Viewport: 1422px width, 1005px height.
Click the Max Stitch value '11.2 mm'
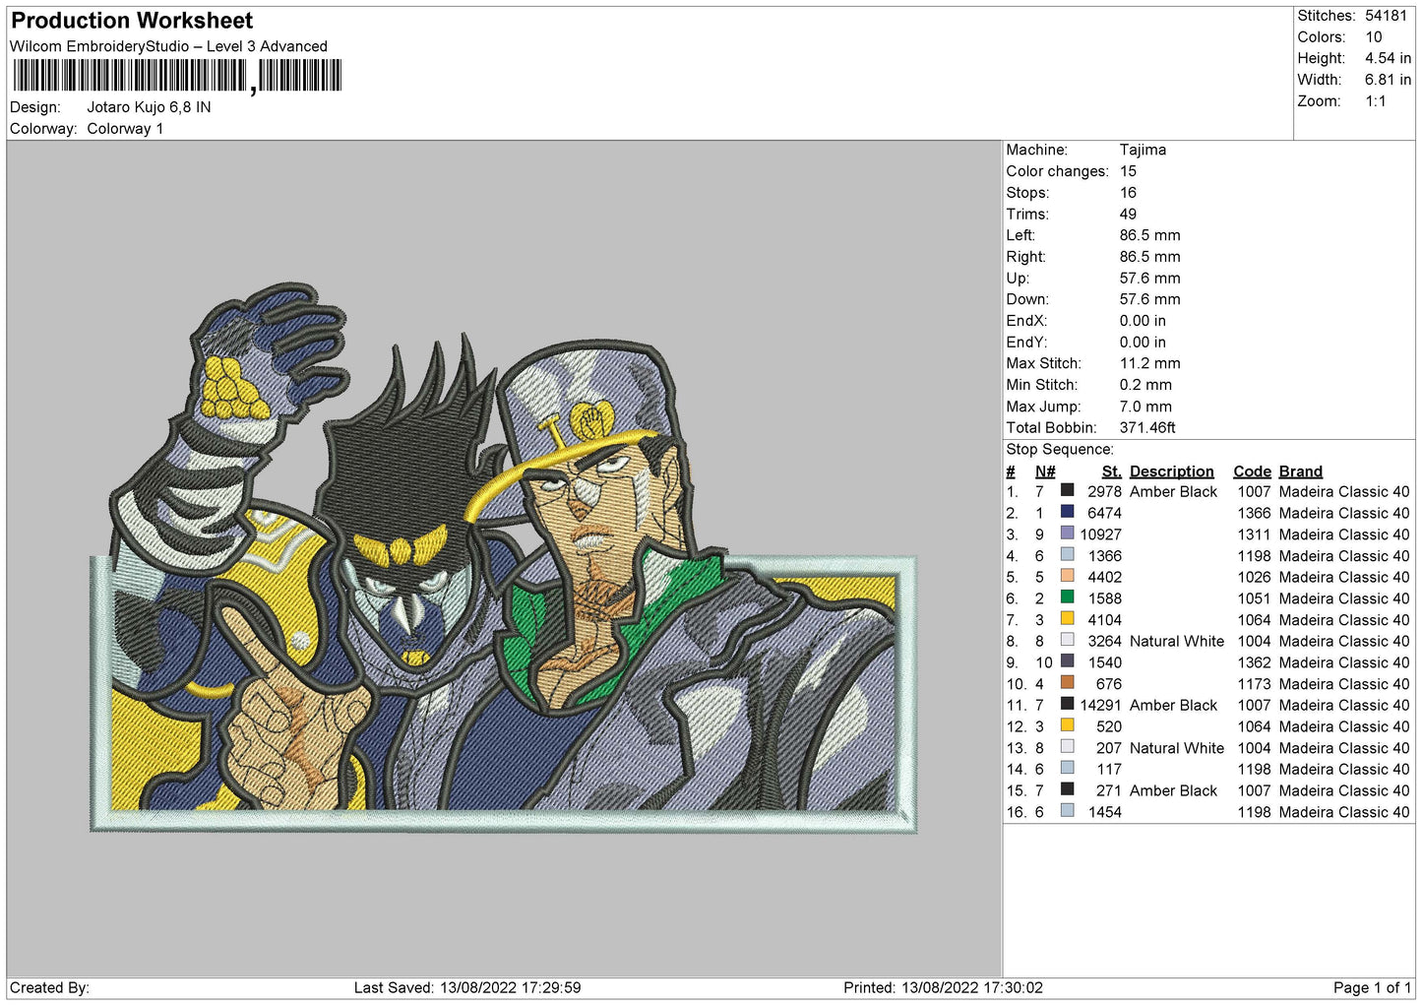pos(1149,363)
